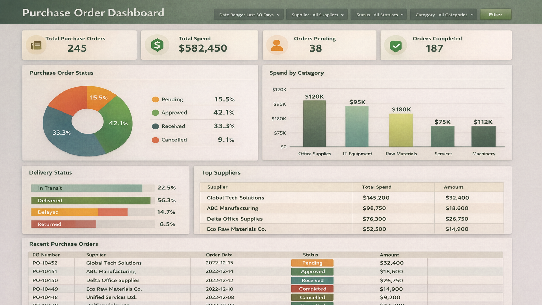This screenshot has height=305, width=542.
Task: Select the Total Spend column header
Action: coord(376,187)
